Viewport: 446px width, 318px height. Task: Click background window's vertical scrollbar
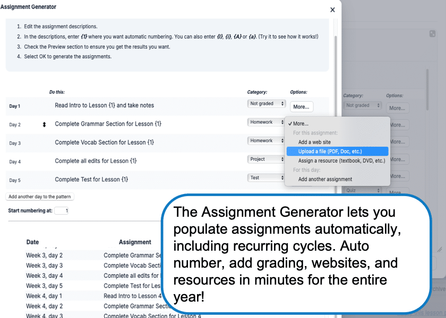click(427, 90)
